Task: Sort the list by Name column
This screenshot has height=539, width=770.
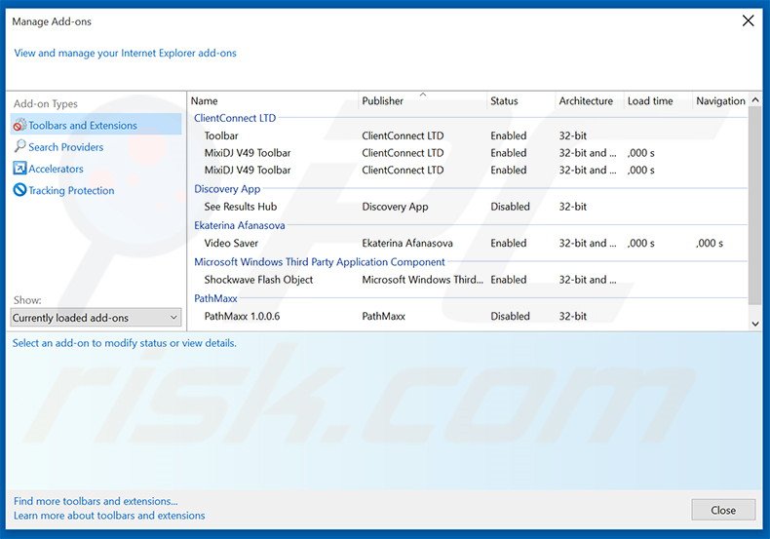Action: [205, 100]
